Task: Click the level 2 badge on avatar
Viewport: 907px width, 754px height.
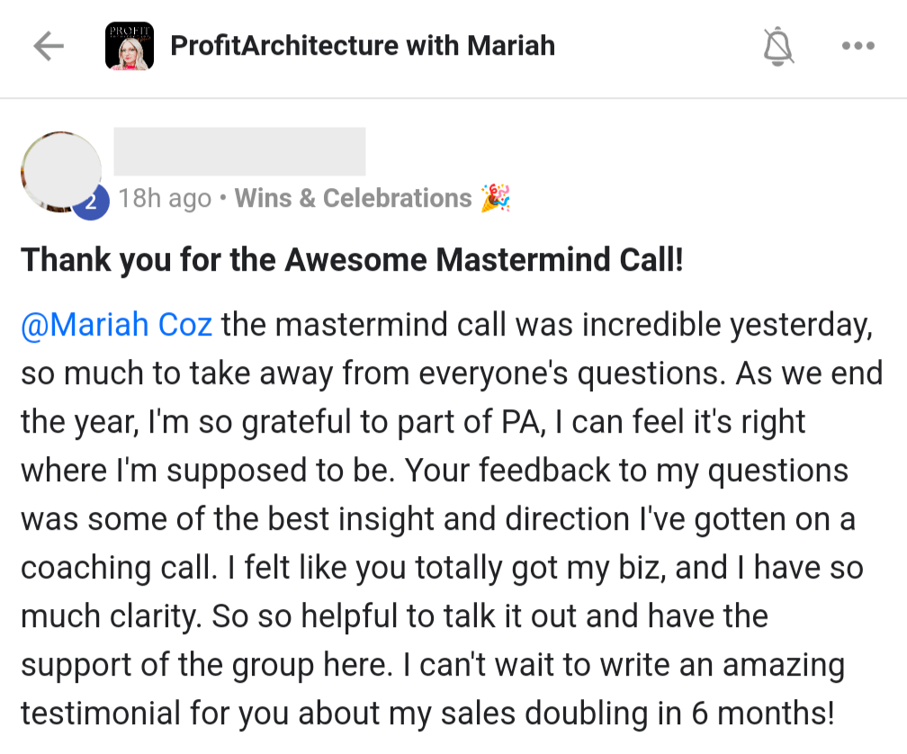Action: coord(91,202)
